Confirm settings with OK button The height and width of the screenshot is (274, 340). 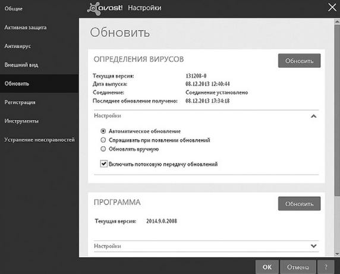point(267,267)
